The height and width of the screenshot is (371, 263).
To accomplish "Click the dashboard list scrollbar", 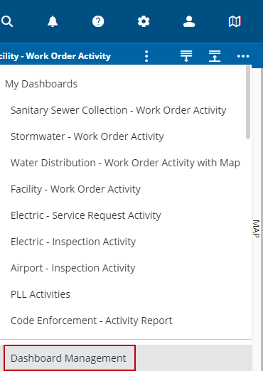I will click(248, 102).
